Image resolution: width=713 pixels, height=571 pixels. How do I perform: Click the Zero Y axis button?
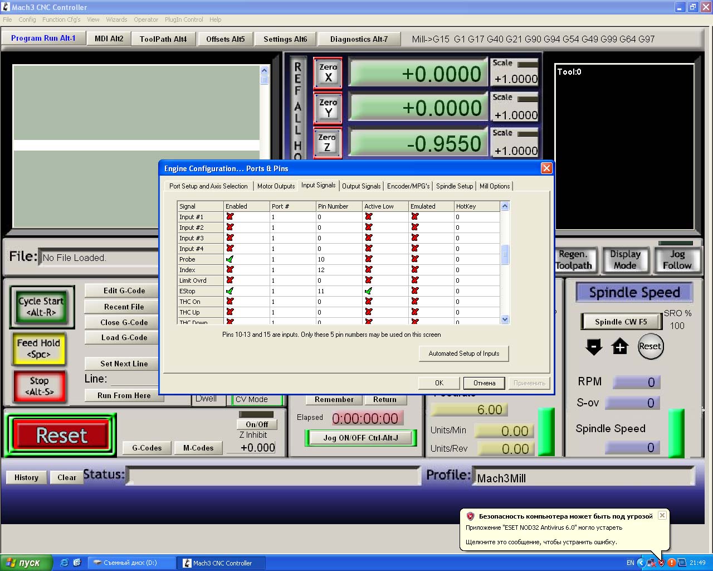click(x=328, y=108)
